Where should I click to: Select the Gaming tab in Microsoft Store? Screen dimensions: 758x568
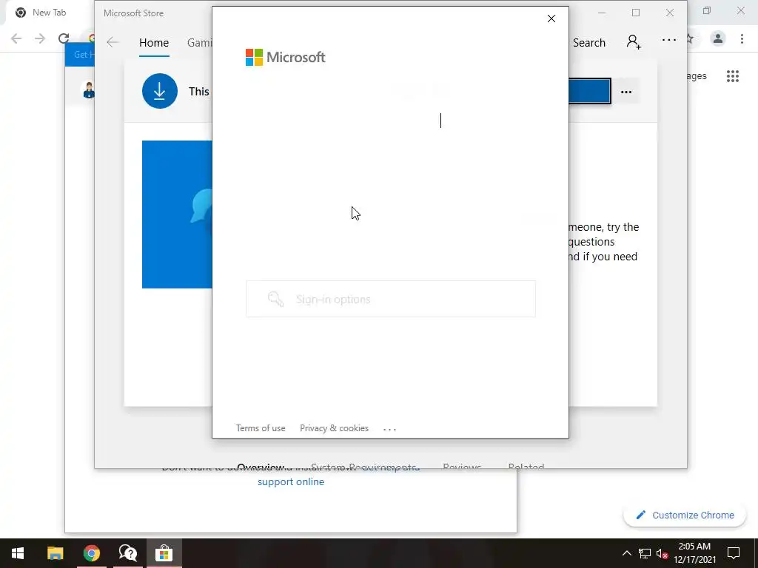coord(199,42)
